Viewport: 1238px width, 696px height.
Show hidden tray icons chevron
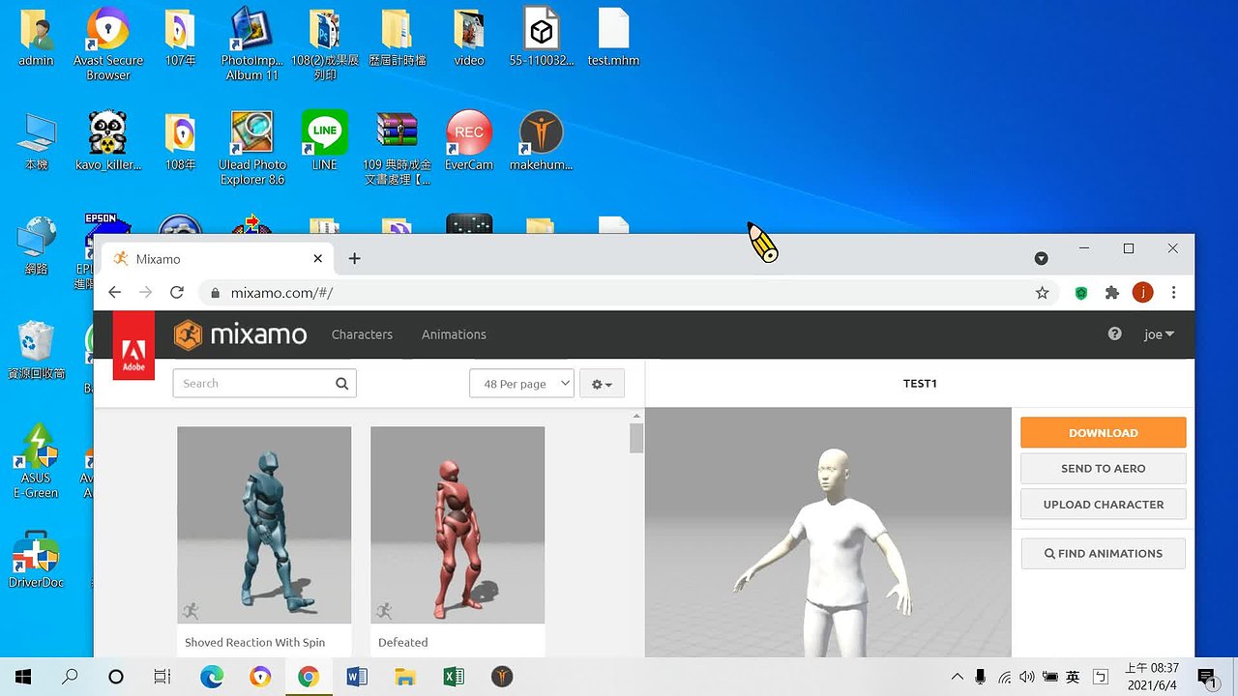pyautogui.click(x=958, y=677)
